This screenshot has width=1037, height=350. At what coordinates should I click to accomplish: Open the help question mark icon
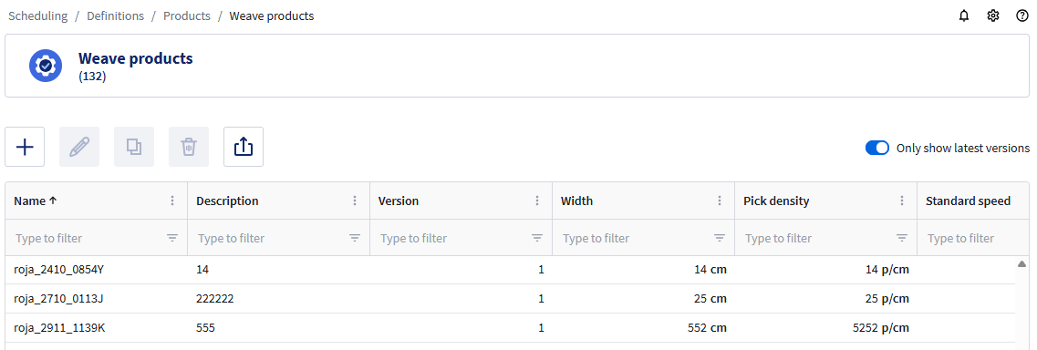tap(1021, 15)
